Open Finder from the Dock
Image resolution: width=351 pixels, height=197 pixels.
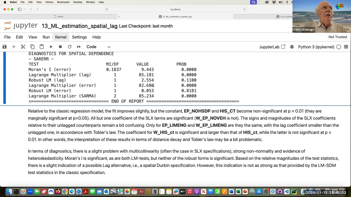point(9,192)
